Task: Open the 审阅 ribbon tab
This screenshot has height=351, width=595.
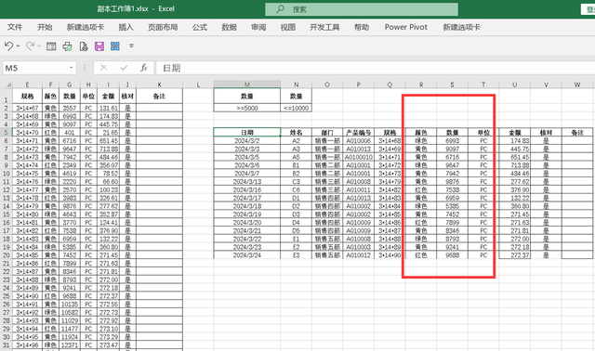Action: (x=258, y=27)
